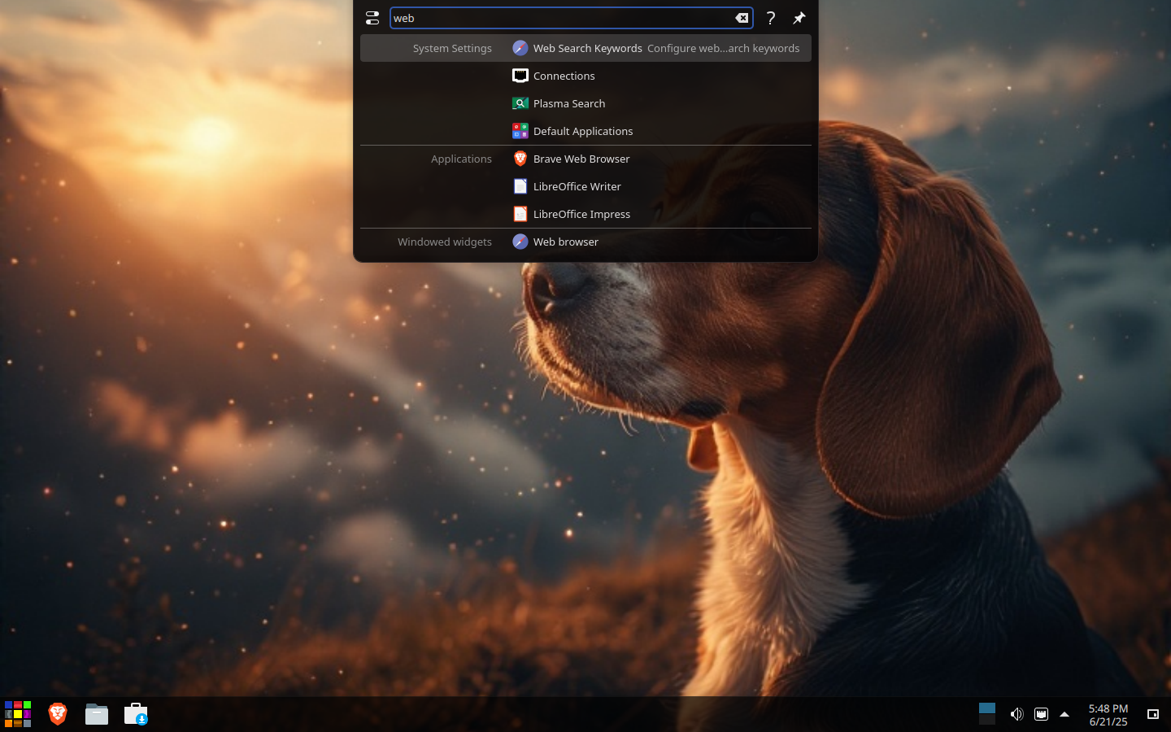Open Default Applications result
The height and width of the screenshot is (732, 1171).
tap(585, 131)
